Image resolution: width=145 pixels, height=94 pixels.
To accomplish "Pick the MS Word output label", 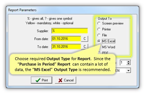I will coord(109,47).
